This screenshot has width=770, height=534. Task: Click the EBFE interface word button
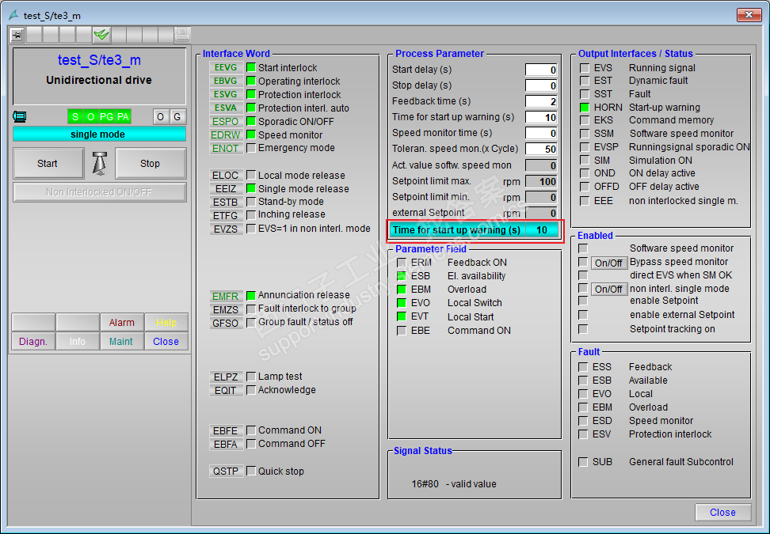(226, 430)
